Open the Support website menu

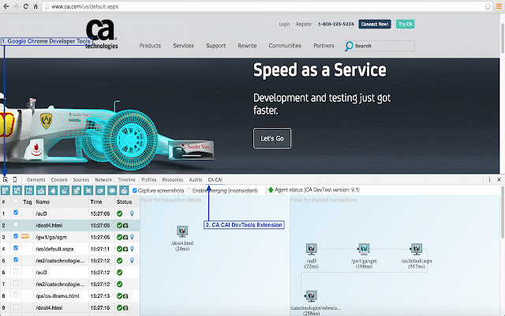coord(215,46)
